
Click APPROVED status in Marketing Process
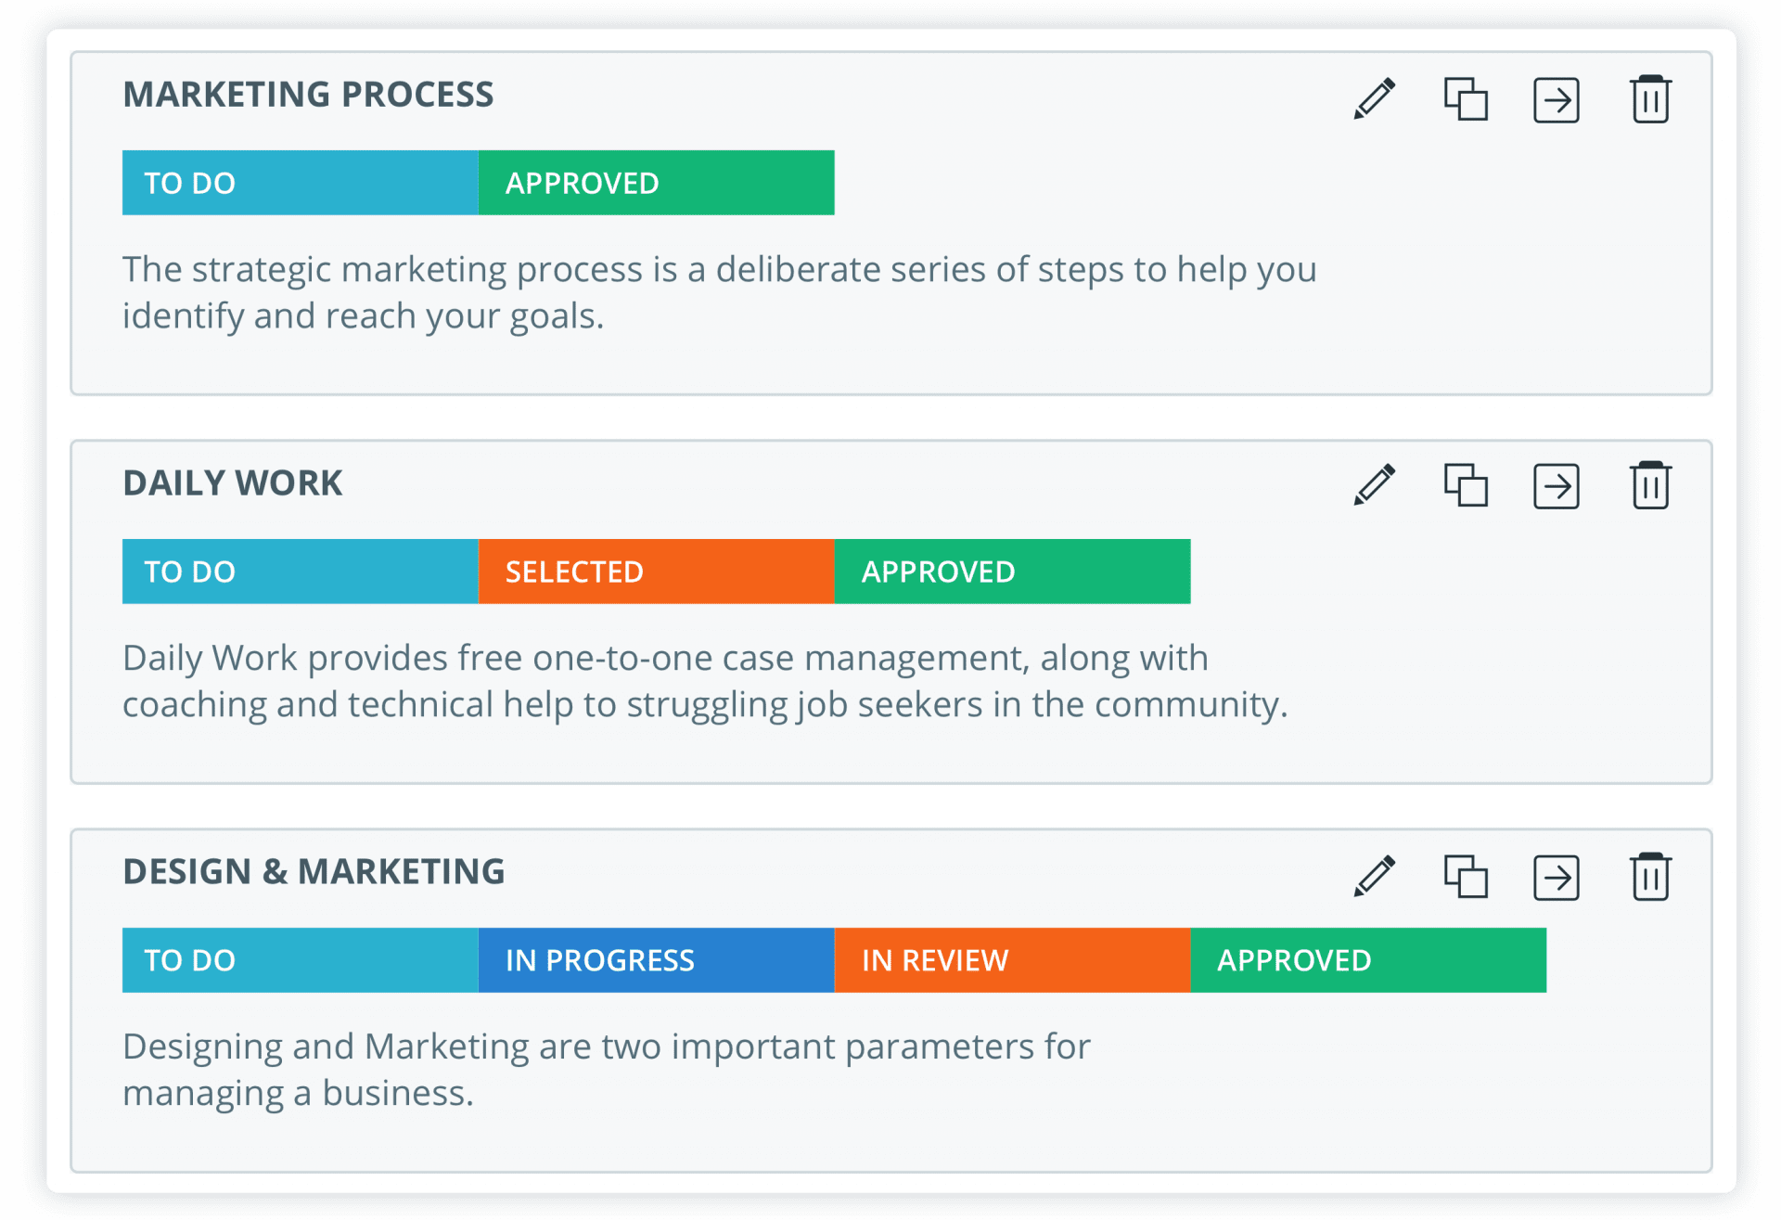(656, 183)
